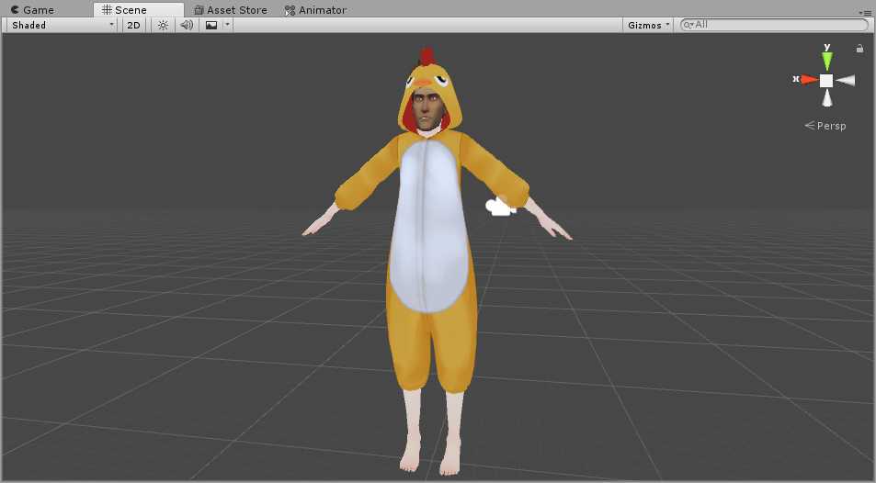The height and width of the screenshot is (483, 876).
Task: Open the effects dropdown arrow beside image icon
Action: pyautogui.click(x=227, y=25)
